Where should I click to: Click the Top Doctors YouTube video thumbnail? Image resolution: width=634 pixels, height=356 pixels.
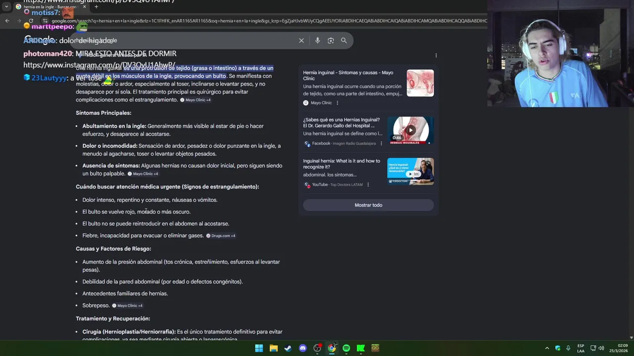click(x=411, y=172)
